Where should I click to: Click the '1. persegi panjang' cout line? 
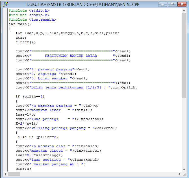[53, 69]
